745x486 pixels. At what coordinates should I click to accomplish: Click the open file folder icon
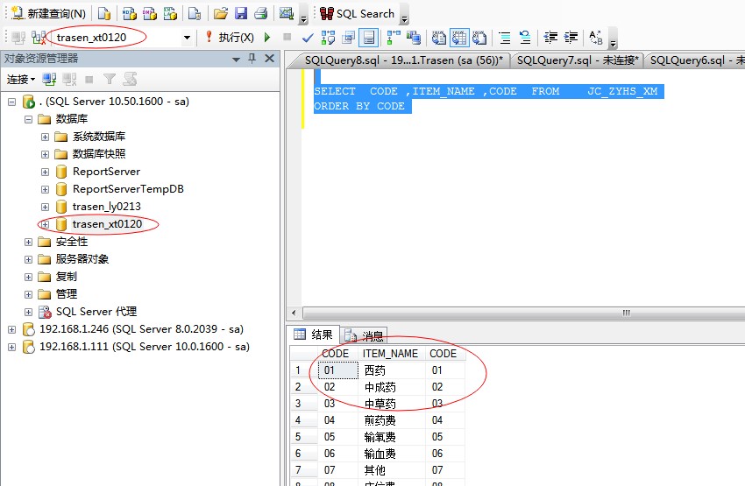pyautogui.click(x=220, y=13)
